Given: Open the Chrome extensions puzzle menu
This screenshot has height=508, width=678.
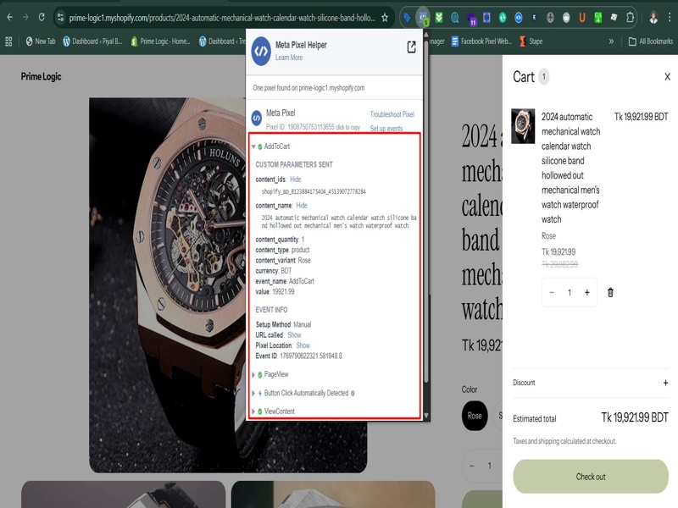Looking at the screenshot, I should coord(630,18).
